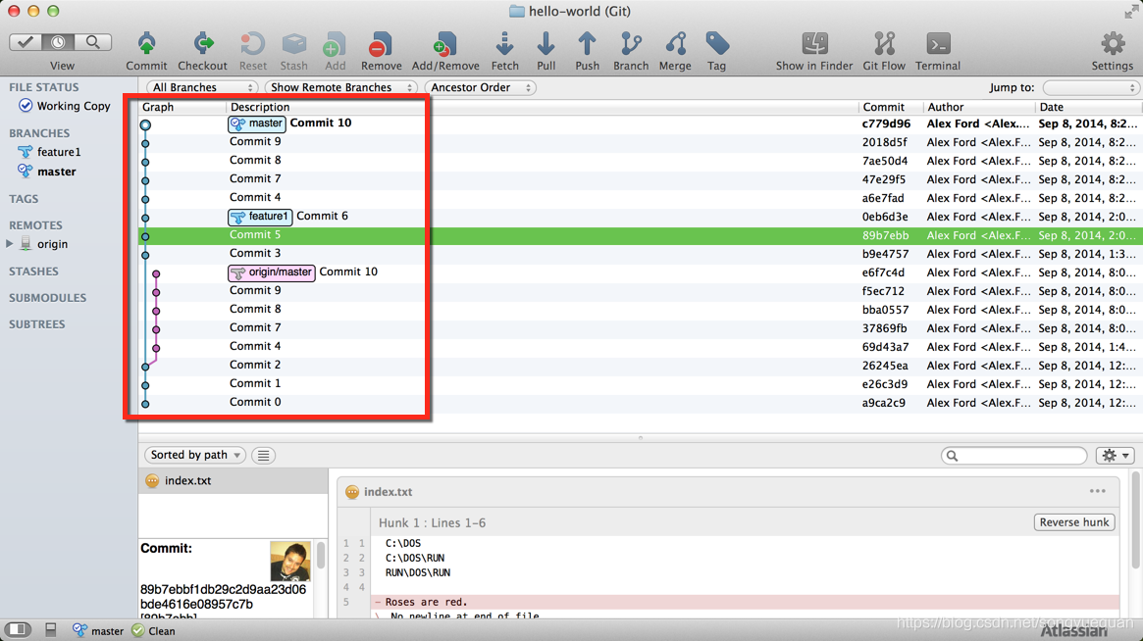1143x641 pixels.
Task: Click the Stash toolbar icon
Action: click(x=293, y=44)
